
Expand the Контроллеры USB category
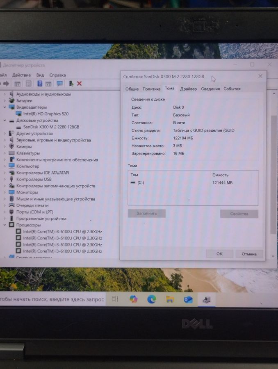pos(5,179)
